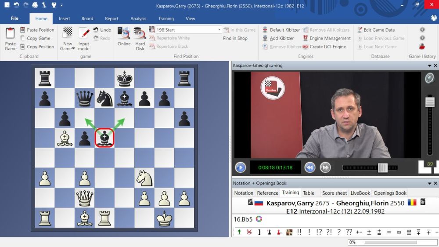Image resolution: width=439 pixels, height=247 pixels.
Task: Open the Analysis ribbon tab
Action: coord(138,18)
